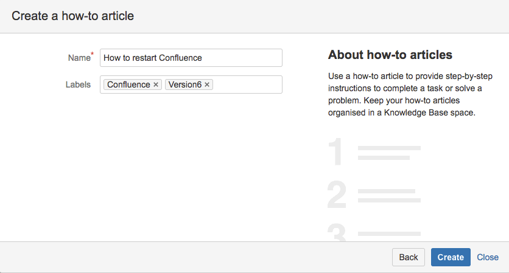
Task: Select the Confluence label tag text
Action: (128, 85)
